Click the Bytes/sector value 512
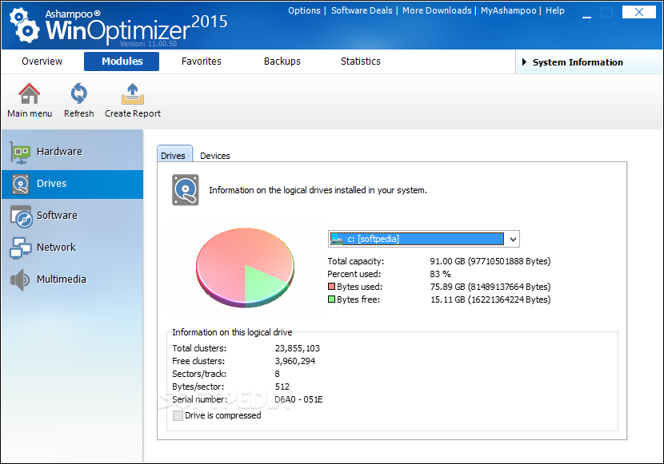 pyautogui.click(x=282, y=387)
